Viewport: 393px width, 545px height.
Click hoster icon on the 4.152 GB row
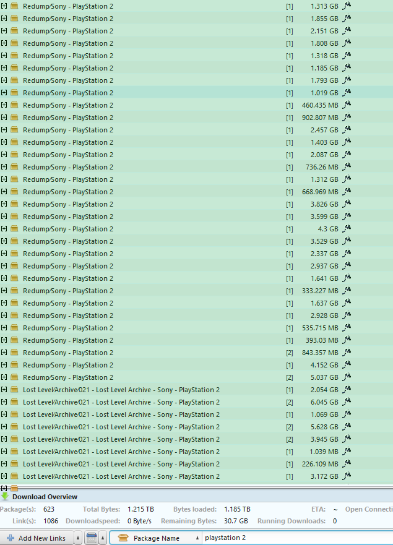coord(347,364)
